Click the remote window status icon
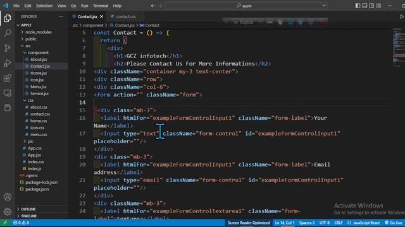Viewport: 405px width, 227px height. (5, 223)
